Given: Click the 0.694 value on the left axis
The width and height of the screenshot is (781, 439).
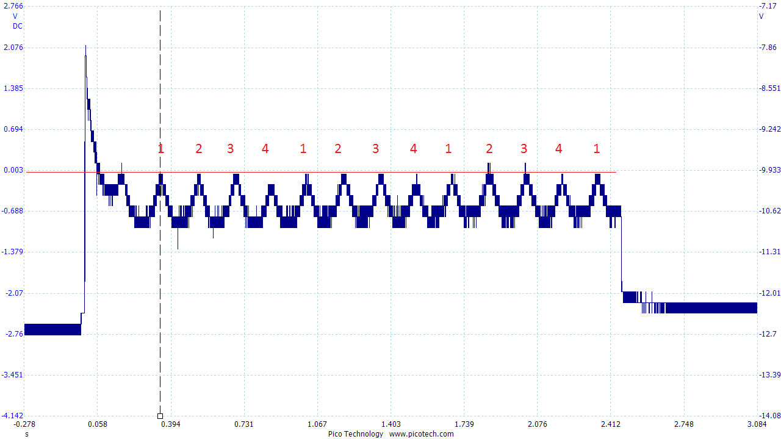Looking at the screenshot, I should (x=13, y=129).
